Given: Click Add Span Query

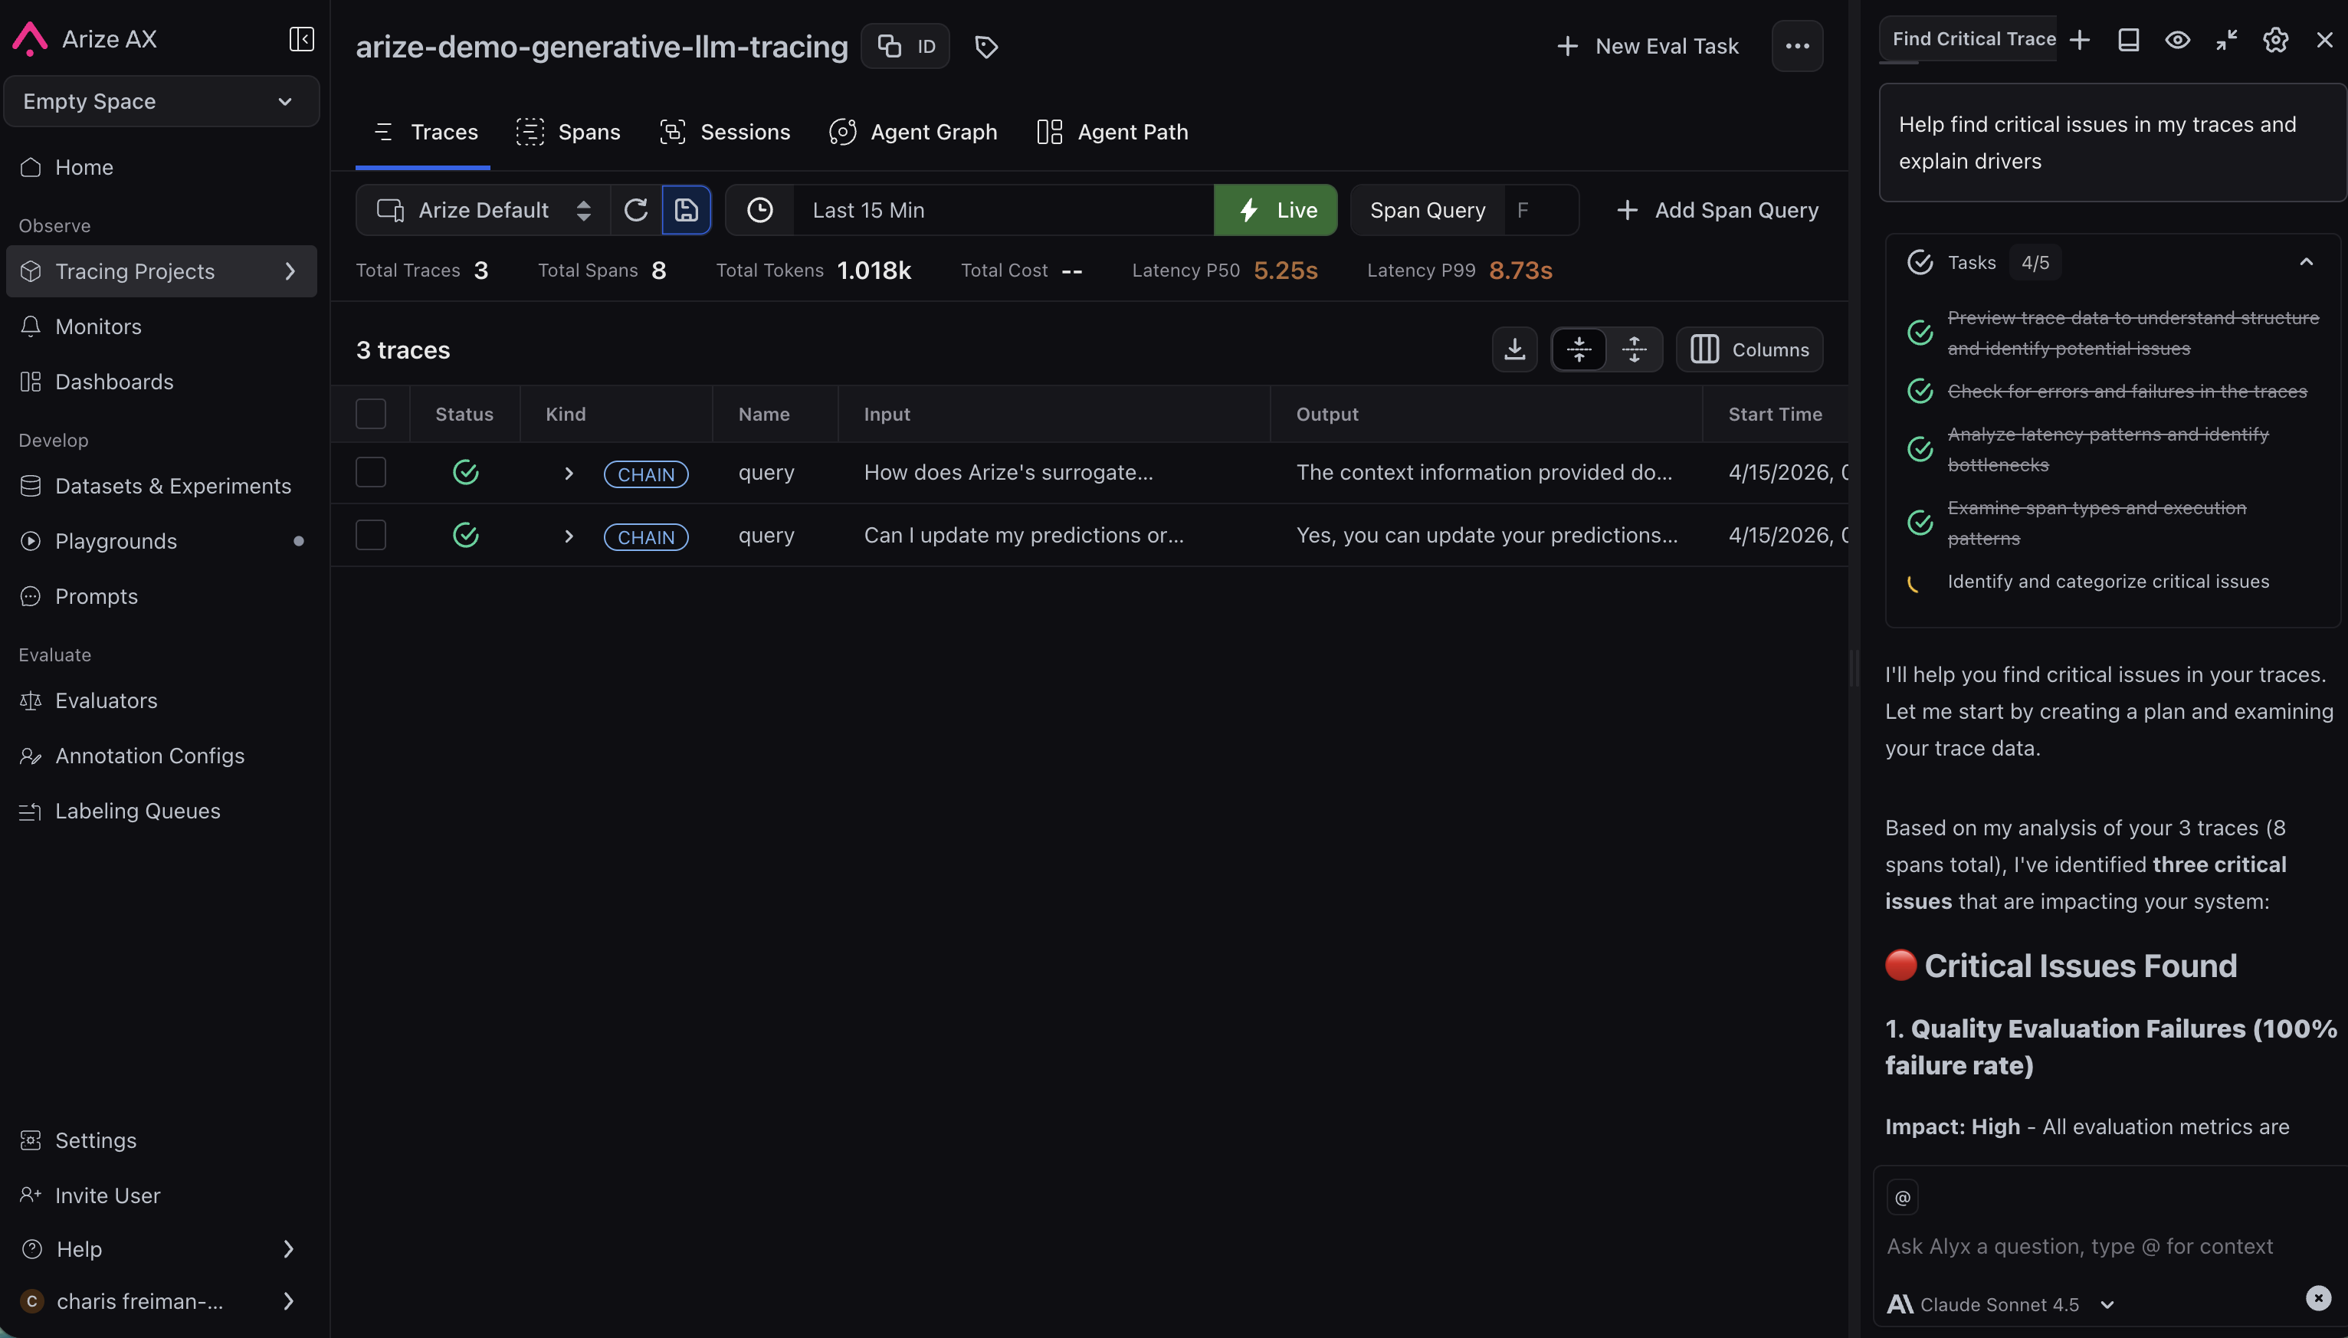Looking at the screenshot, I should (1717, 211).
